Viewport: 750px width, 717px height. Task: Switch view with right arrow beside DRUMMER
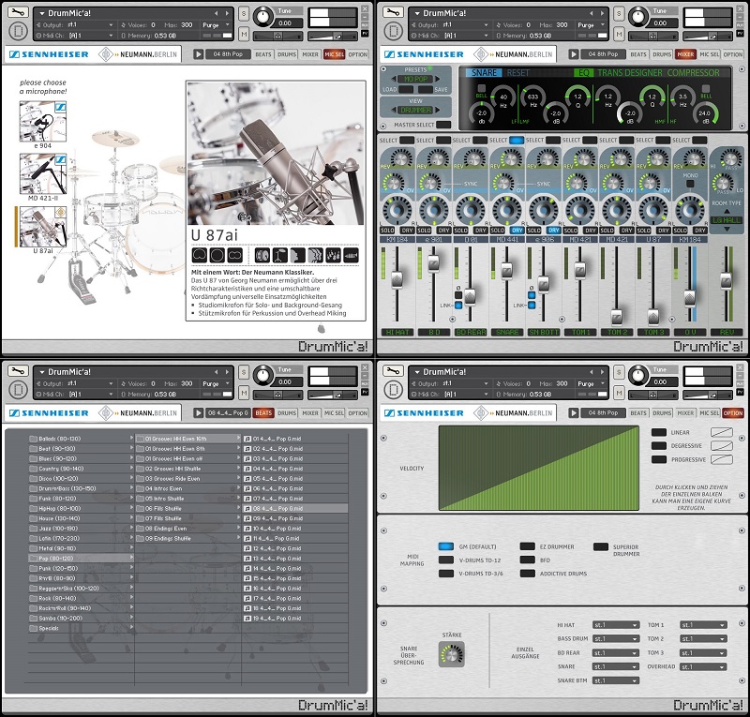pos(437,110)
